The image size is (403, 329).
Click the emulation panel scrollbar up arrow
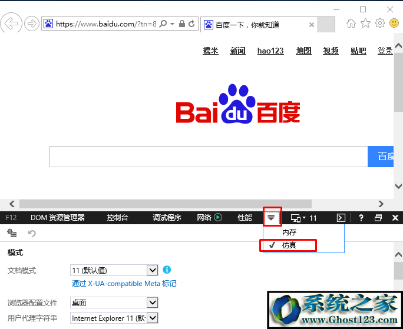(x=398, y=254)
